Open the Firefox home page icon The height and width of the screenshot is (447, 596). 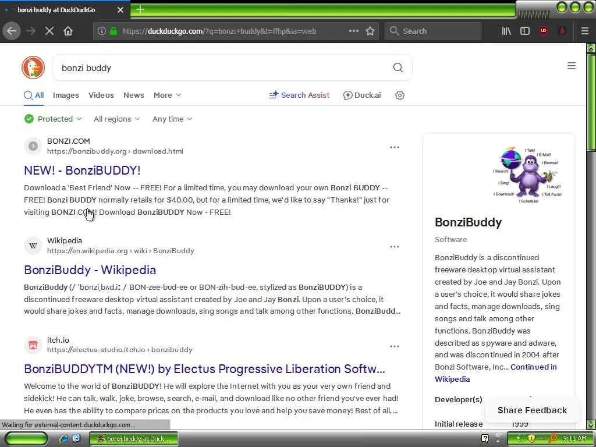pyautogui.click(x=68, y=31)
